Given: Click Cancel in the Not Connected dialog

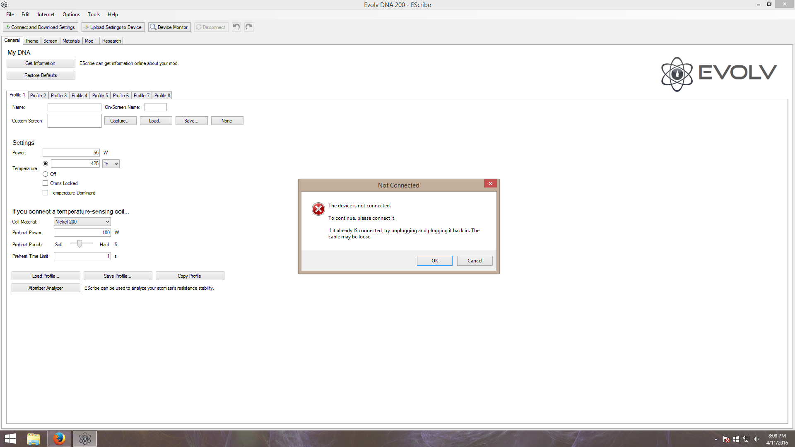Looking at the screenshot, I should 475,260.
